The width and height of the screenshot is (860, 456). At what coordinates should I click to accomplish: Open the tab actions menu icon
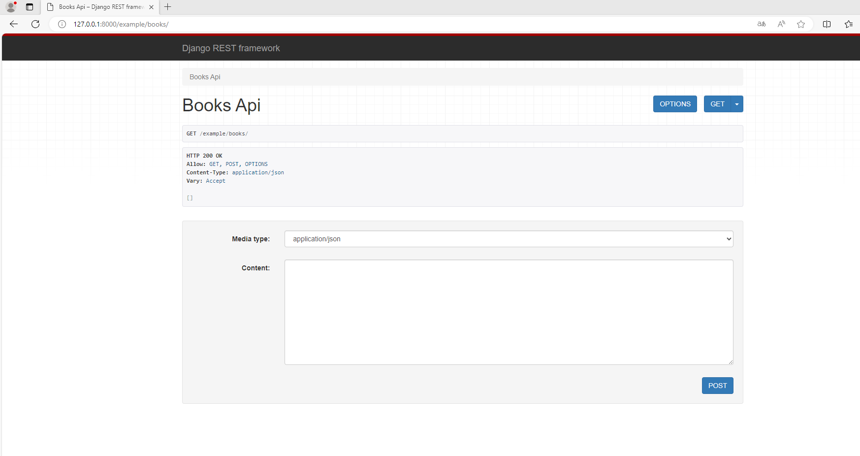click(30, 7)
